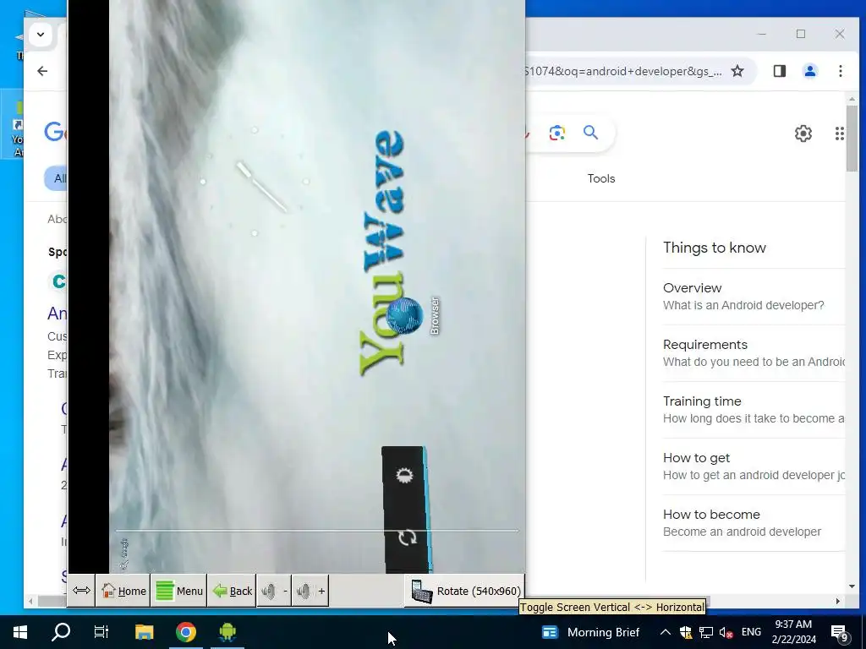Expand the Chrome tab search dropdown

coord(41,34)
